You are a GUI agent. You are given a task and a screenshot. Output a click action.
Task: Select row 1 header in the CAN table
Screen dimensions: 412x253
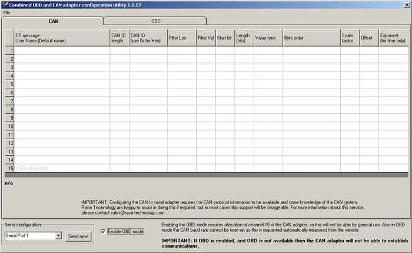click(x=9, y=51)
